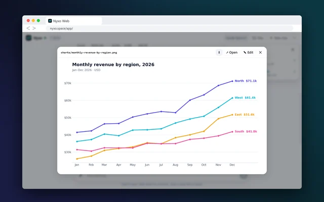Click the green maximize traffic light
Screen dimensions: 324x202
click(38, 21)
